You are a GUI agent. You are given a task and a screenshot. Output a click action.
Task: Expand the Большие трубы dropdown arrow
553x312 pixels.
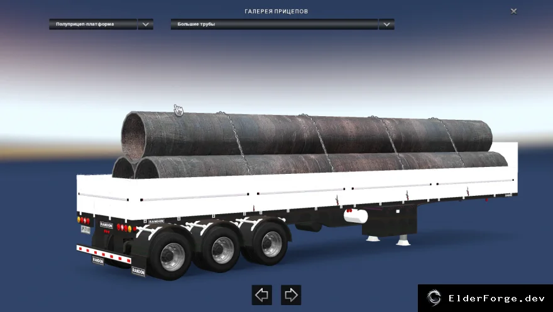coord(386,24)
